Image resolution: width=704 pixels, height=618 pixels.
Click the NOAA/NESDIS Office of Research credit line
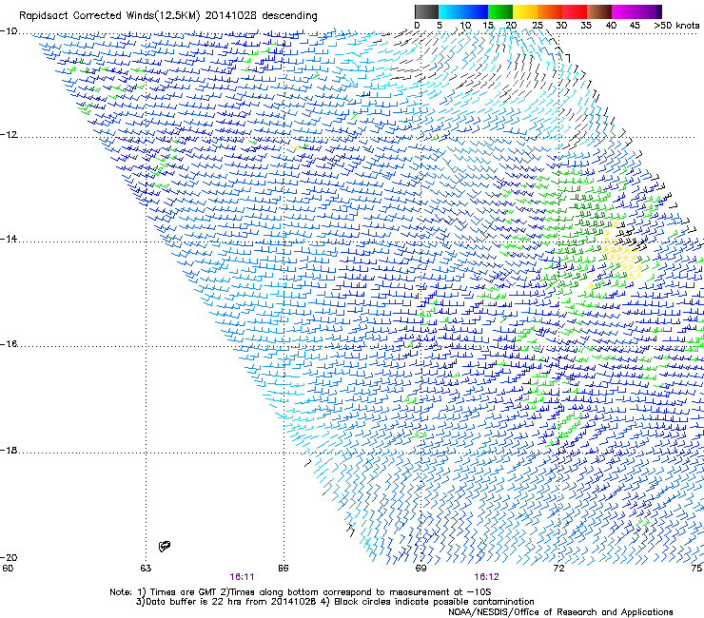560,612
